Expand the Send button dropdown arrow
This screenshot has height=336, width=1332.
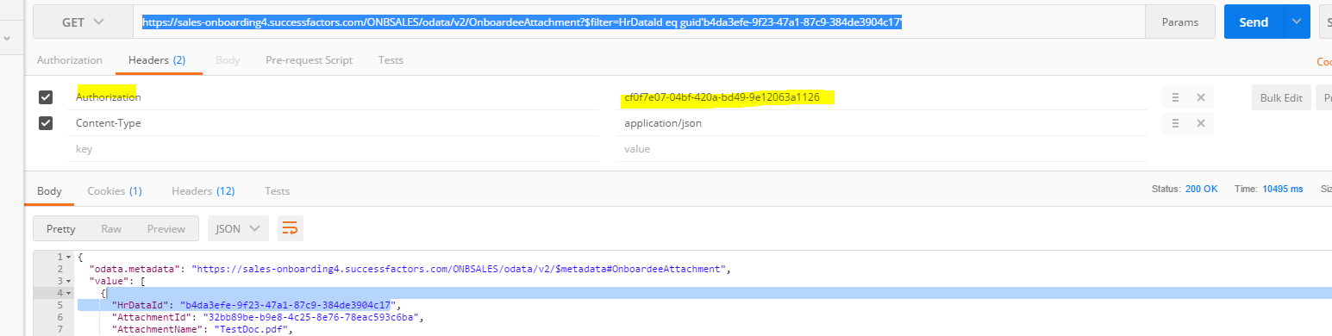point(1297,22)
